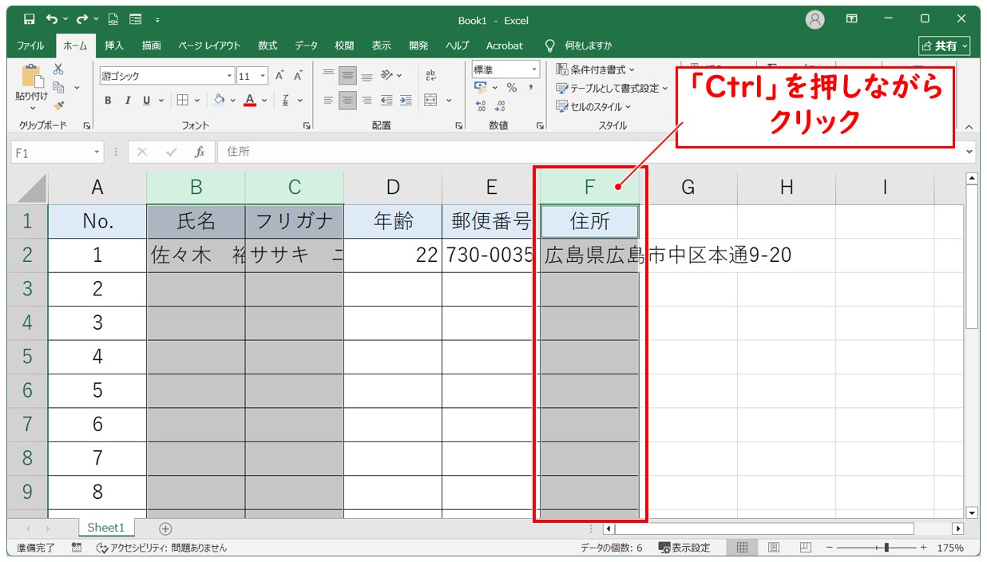Viewport: 987px width, 562px height.
Task: Apply percent style number format
Action: (512, 88)
